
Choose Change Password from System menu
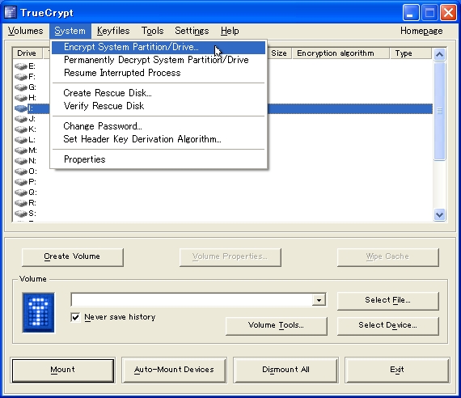click(x=159, y=126)
